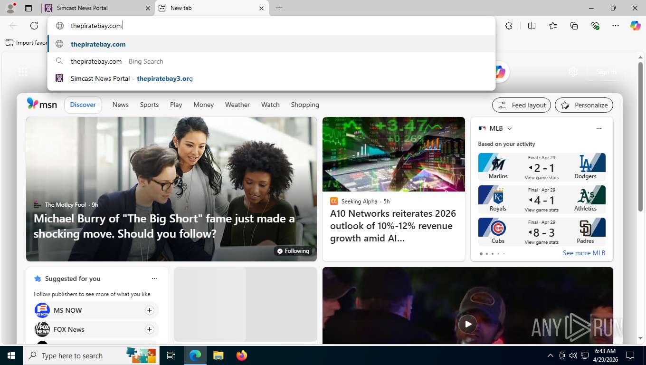Select the Discover tab
Image resolution: width=646 pixels, height=365 pixels.
point(83,105)
